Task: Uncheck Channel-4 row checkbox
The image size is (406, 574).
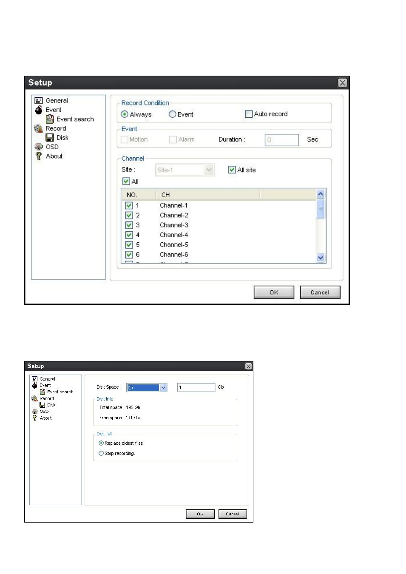Action: pos(129,235)
